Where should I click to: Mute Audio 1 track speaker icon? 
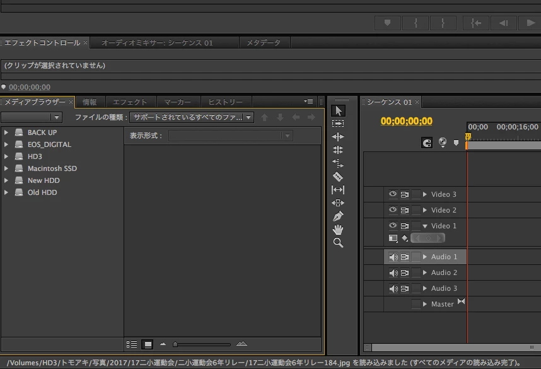pyautogui.click(x=393, y=257)
